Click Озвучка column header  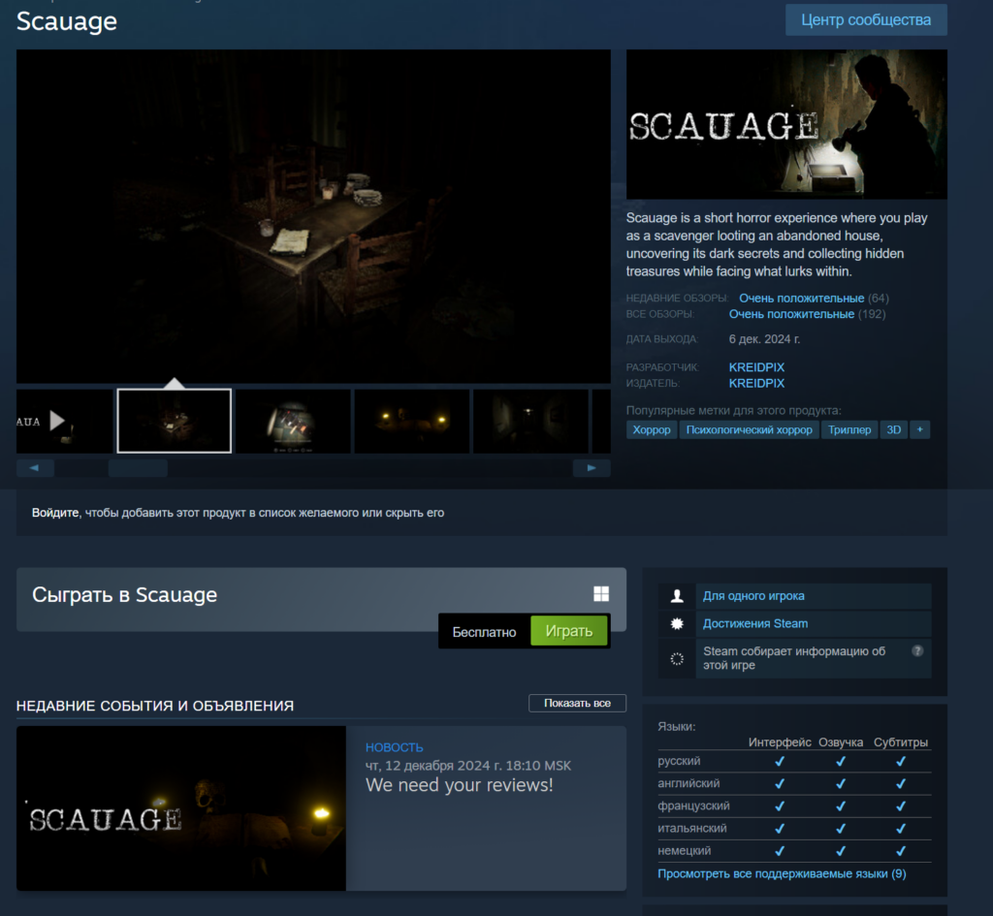click(841, 742)
